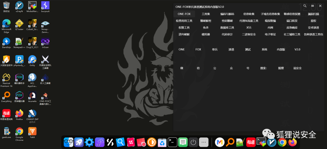Launch the Nmap - Zenmap desktop shortcut
This screenshot has height=149, width=327.
(x=45, y=27)
